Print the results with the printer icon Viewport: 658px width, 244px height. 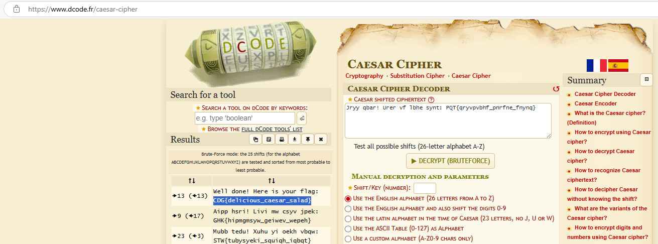[282, 139]
